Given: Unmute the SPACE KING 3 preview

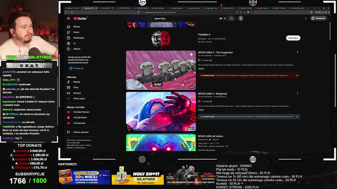Looking at the screenshot, I should 192,55.
